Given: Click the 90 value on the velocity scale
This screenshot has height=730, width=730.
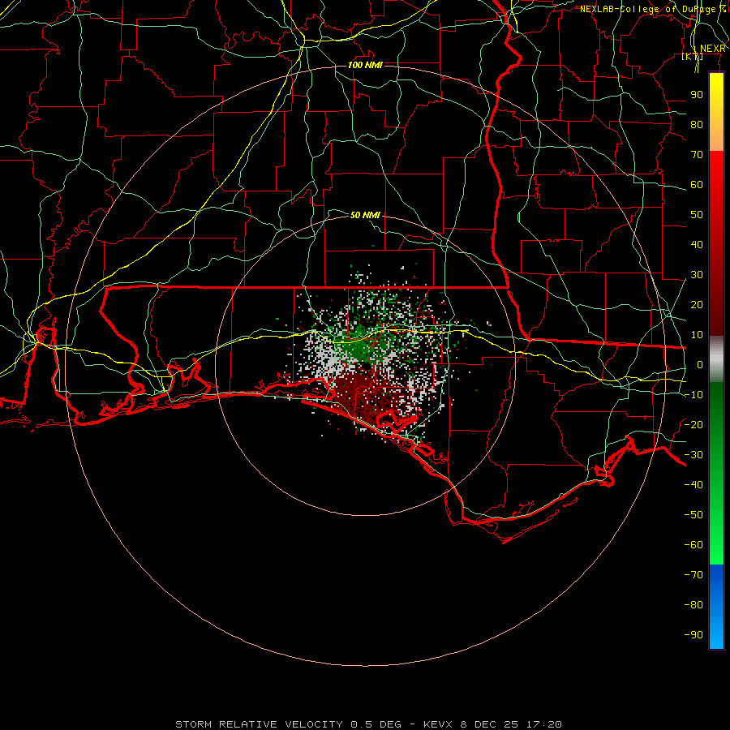Looking at the screenshot, I should (x=697, y=95).
